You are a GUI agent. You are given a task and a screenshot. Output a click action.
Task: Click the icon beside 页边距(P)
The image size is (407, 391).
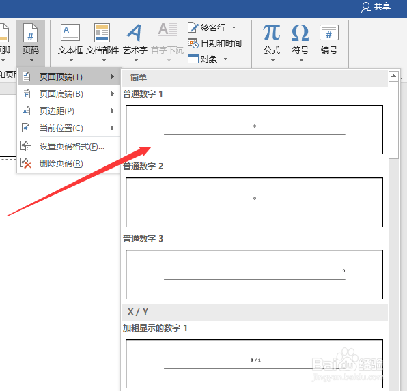(x=26, y=111)
